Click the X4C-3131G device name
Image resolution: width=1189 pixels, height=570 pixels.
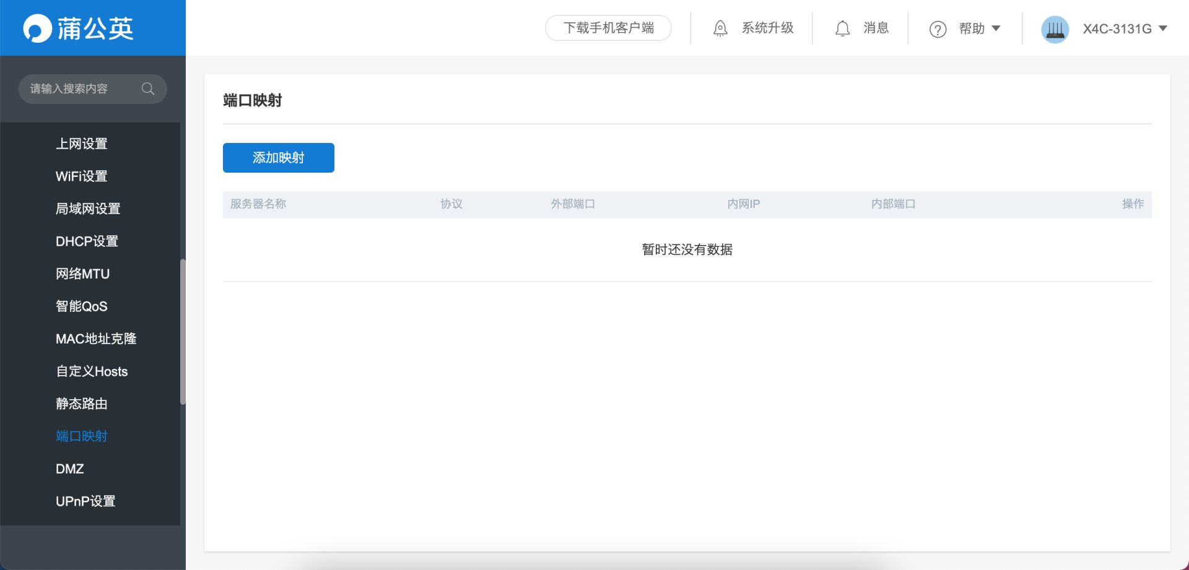(1117, 29)
